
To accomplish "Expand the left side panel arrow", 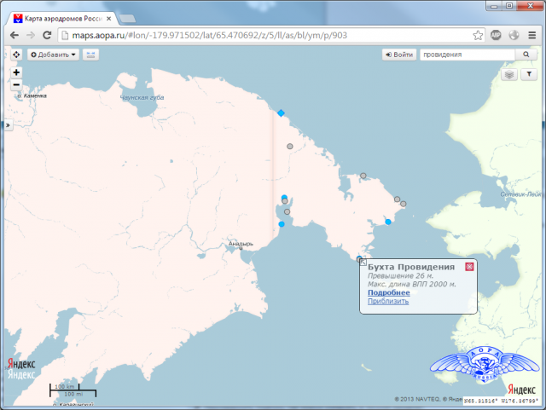I will pyautogui.click(x=8, y=125).
